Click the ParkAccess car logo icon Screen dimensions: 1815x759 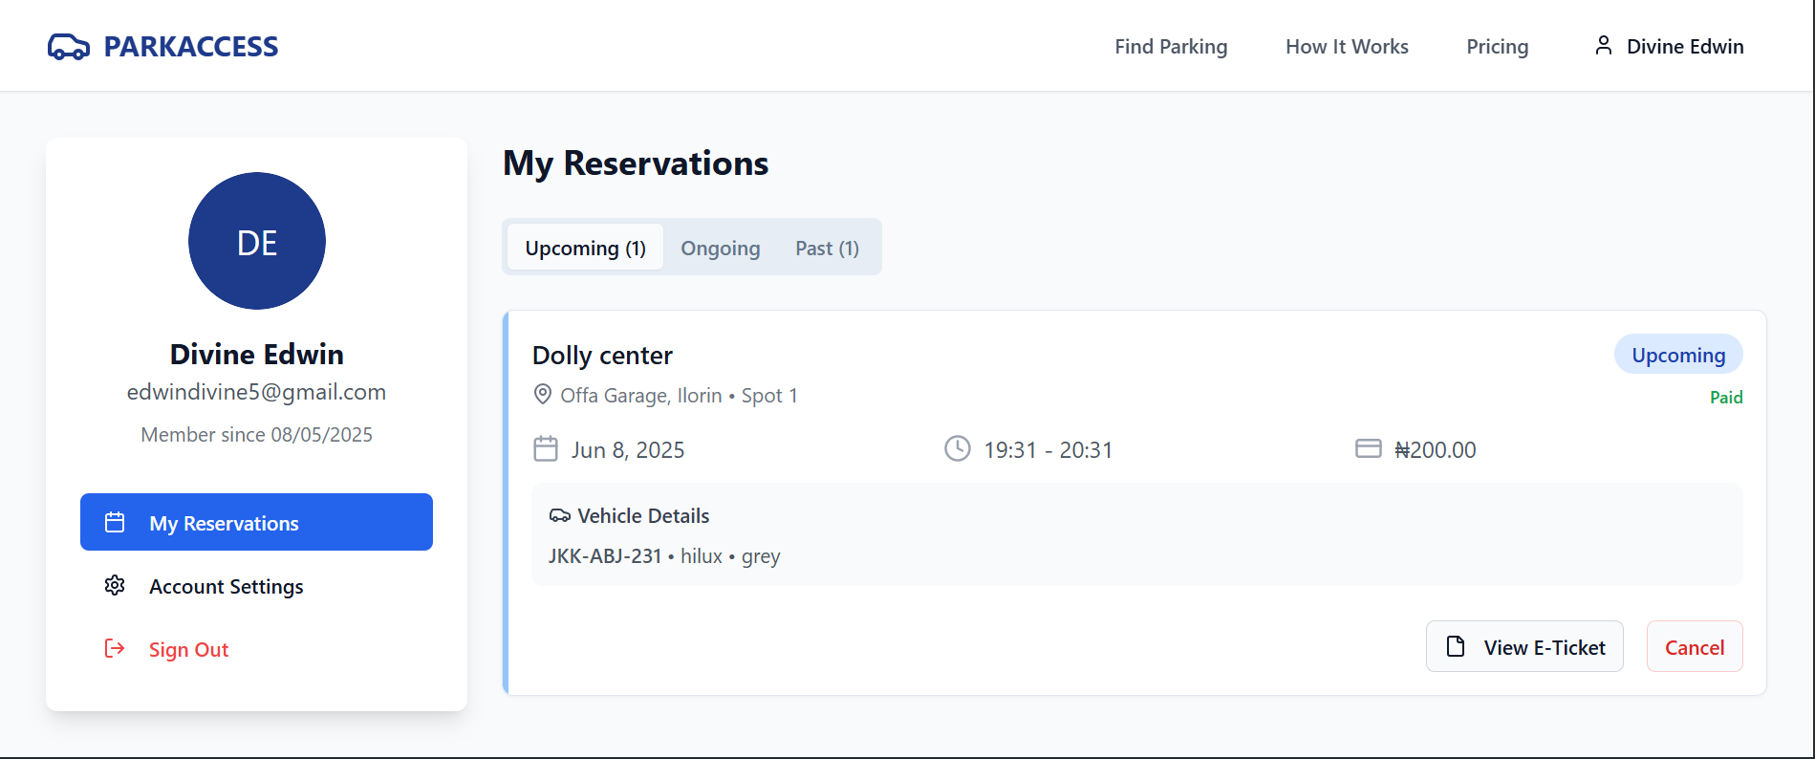(69, 47)
